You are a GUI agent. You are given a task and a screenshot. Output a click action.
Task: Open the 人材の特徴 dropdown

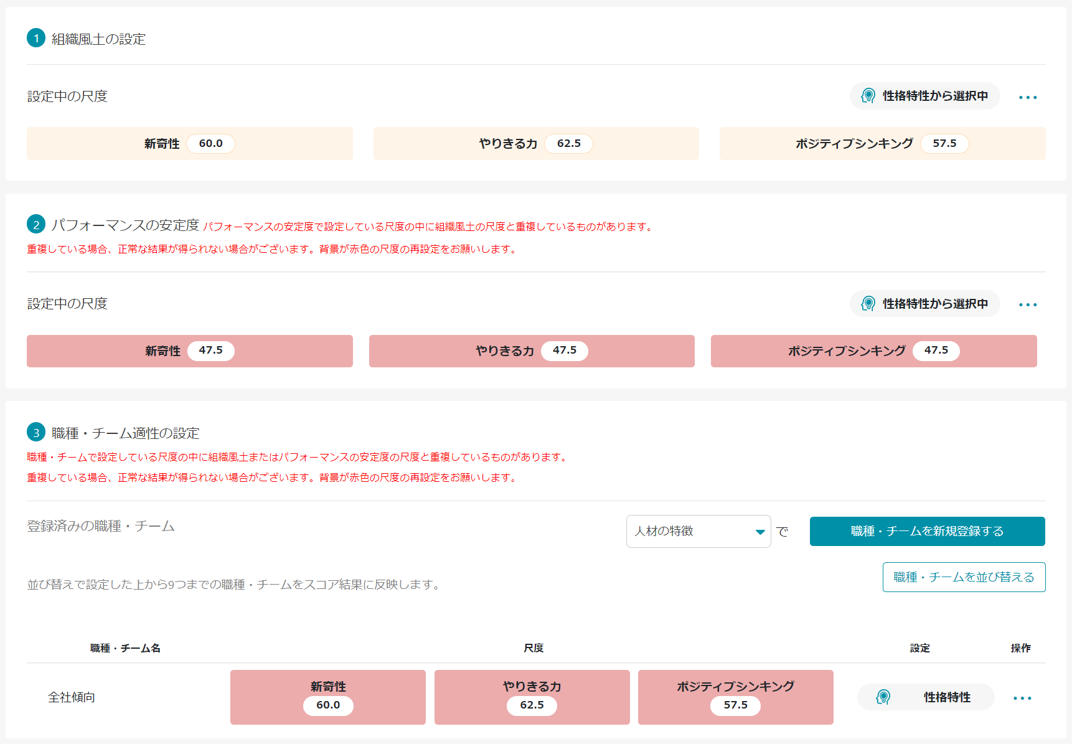click(x=691, y=531)
